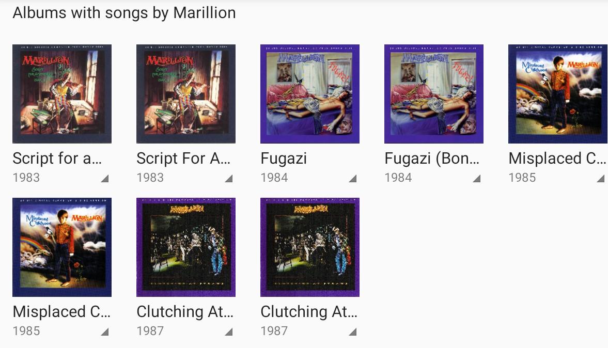
Task: Open Misplaced Childhood cover in bottom row
Action: pos(62,247)
